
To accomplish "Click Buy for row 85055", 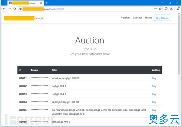I will coord(154,110).
